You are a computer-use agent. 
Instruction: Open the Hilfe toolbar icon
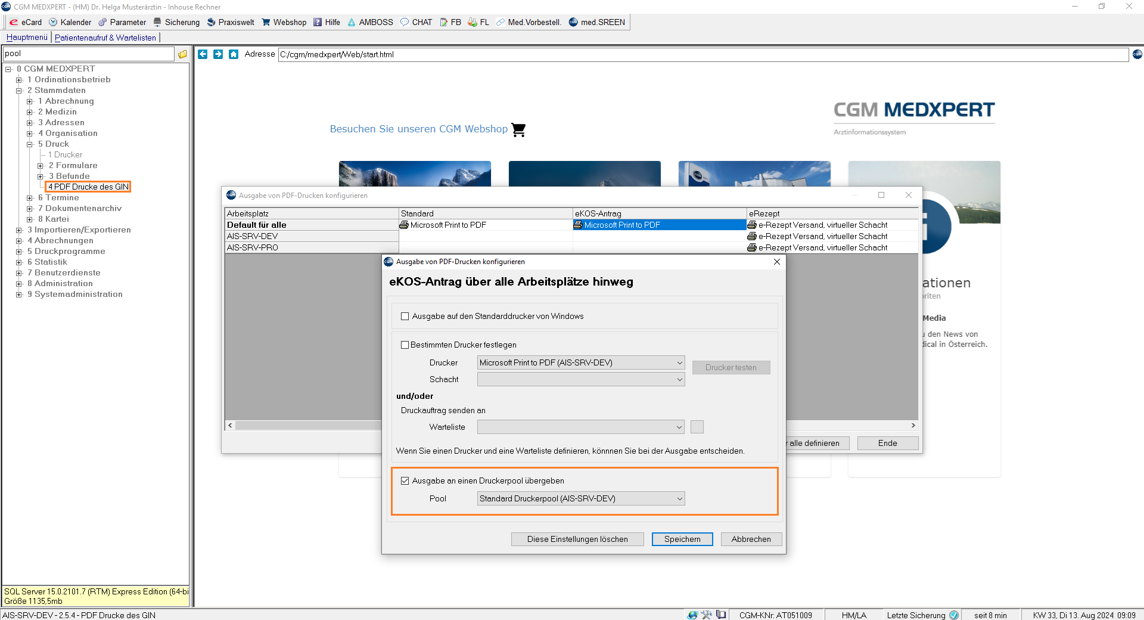[327, 22]
